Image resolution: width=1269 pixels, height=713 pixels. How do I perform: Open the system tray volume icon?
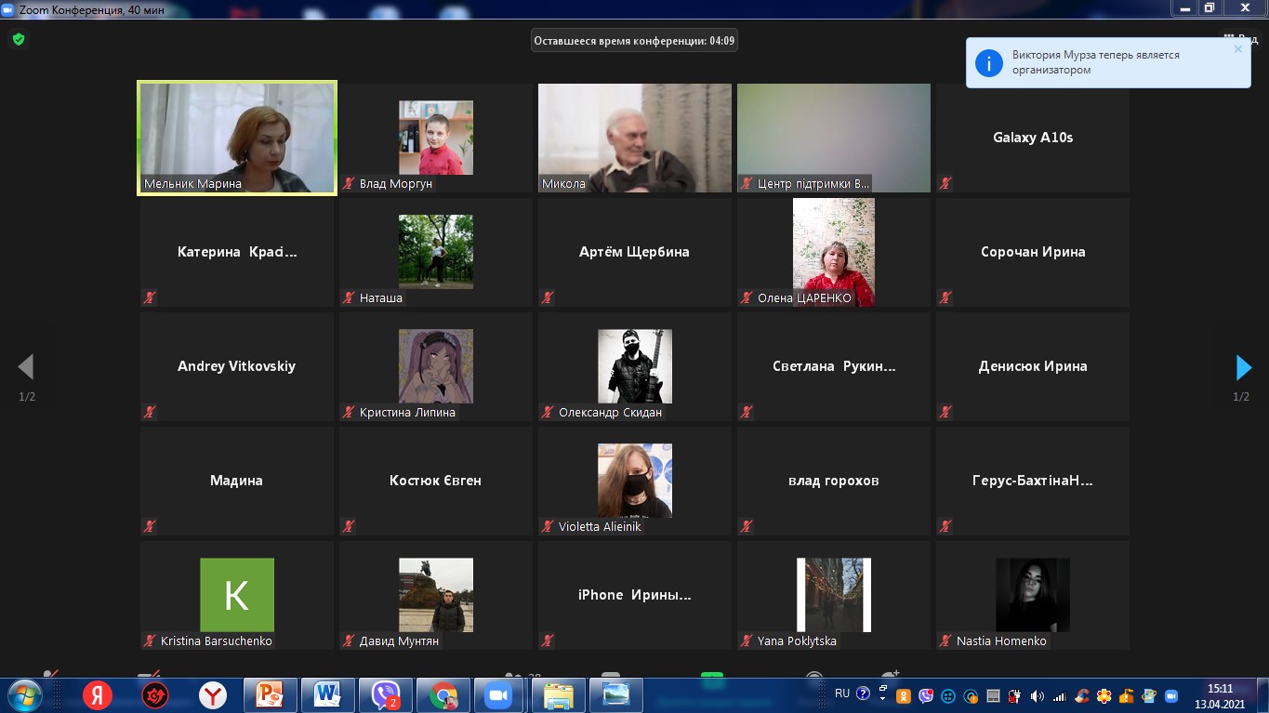1037,695
